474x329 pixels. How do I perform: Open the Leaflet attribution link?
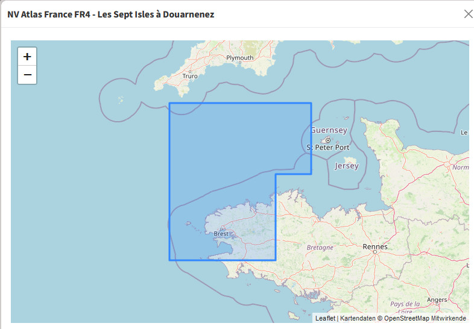click(x=325, y=318)
